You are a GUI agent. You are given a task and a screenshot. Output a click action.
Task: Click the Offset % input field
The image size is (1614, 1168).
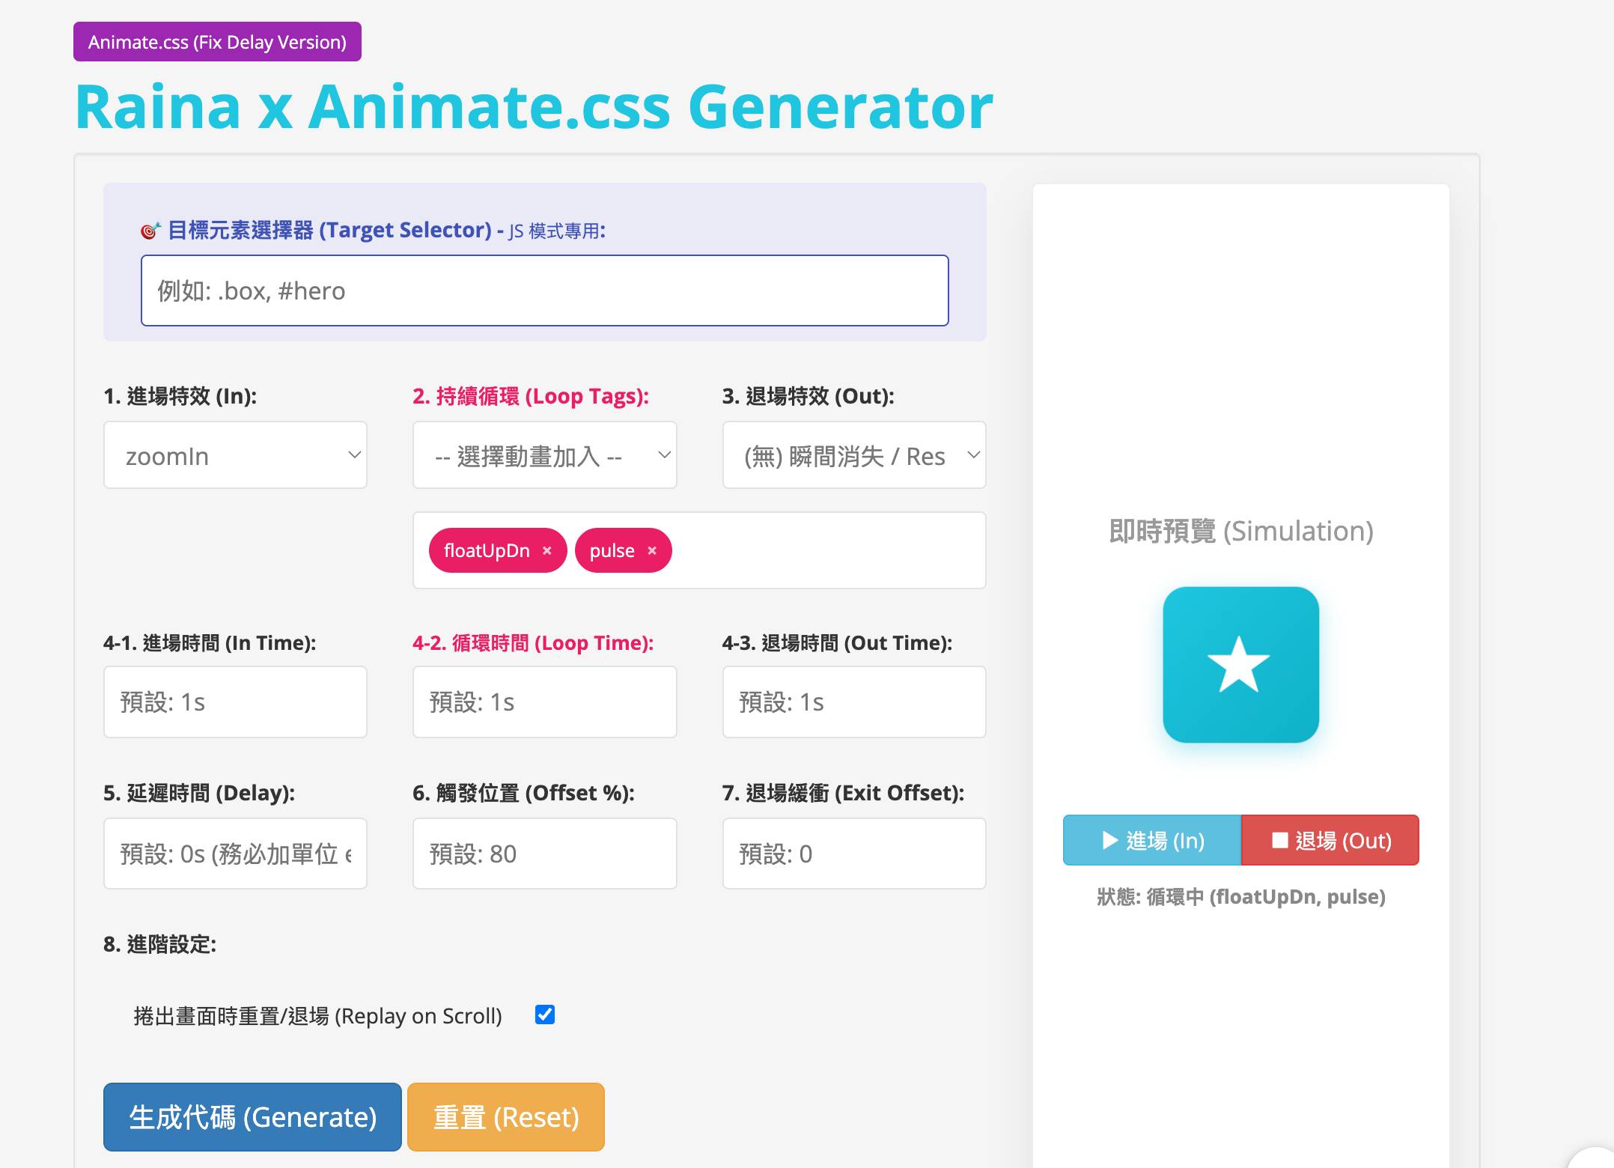[x=544, y=854]
